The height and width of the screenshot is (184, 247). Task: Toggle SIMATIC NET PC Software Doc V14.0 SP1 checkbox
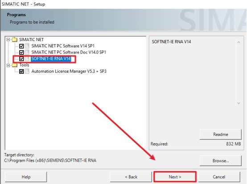[21, 52]
